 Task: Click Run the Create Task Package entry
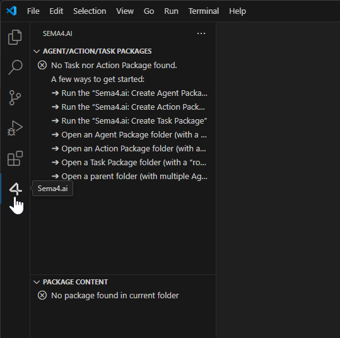[x=123, y=121]
